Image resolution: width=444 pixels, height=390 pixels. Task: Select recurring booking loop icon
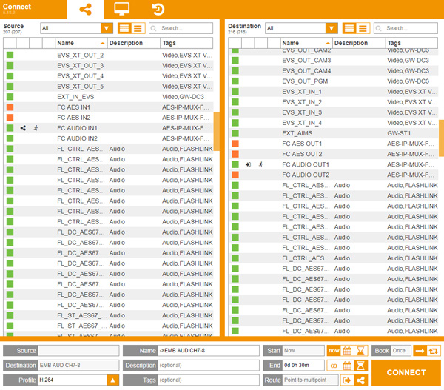point(434,351)
